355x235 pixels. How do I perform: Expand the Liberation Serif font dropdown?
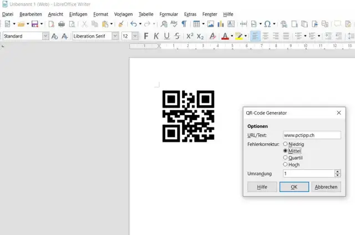point(115,36)
